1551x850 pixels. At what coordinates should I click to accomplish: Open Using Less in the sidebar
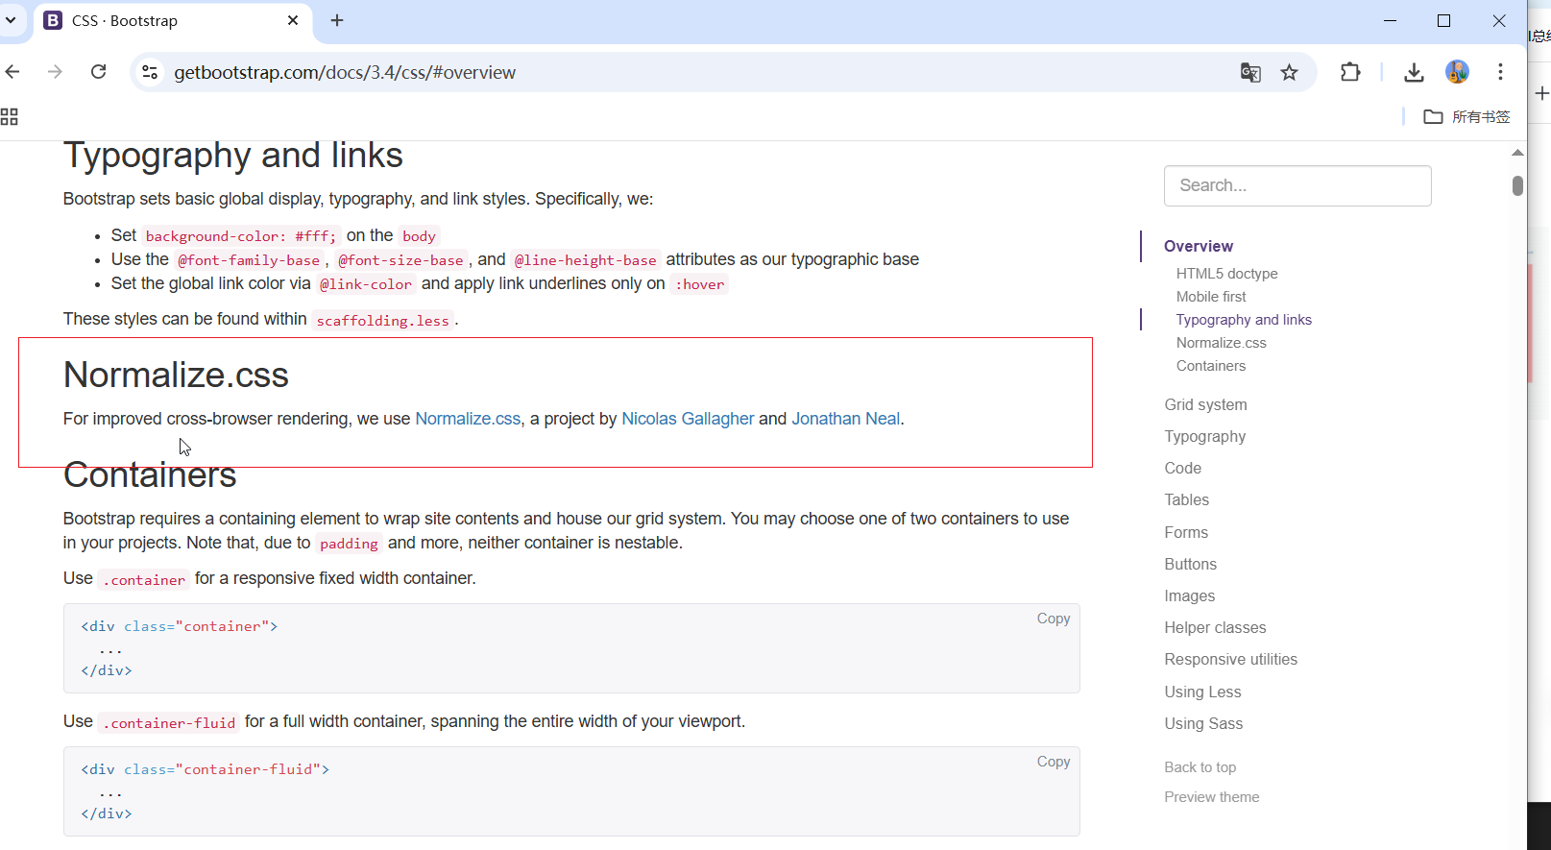[x=1203, y=692]
